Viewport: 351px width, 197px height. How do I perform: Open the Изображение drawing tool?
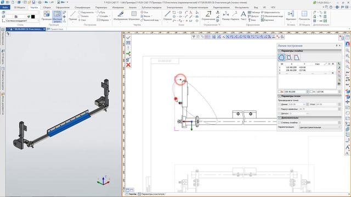(x=121, y=16)
